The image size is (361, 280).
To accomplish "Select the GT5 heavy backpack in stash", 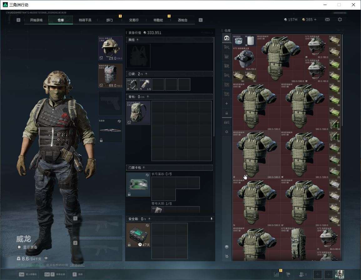I will click(298, 244).
